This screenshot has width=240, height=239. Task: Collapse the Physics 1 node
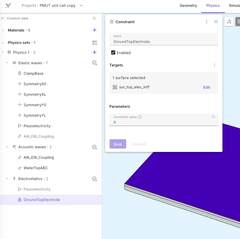[3, 52]
